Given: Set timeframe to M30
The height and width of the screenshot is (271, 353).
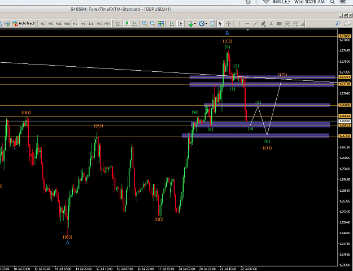Looking at the screenshot, I should point(67,23).
